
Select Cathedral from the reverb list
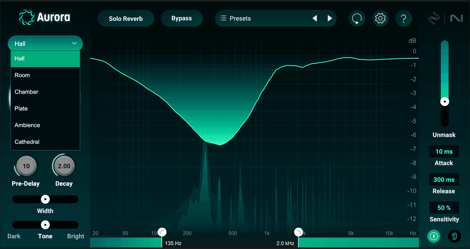pyautogui.click(x=45, y=142)
